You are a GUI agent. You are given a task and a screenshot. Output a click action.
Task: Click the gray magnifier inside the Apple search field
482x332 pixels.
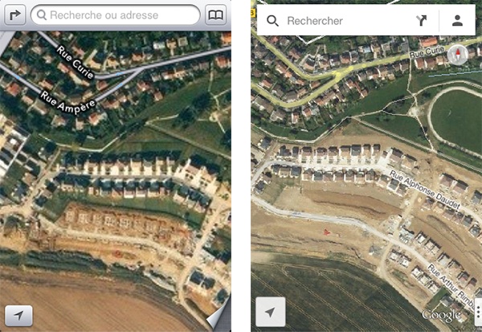click(42, 14)
